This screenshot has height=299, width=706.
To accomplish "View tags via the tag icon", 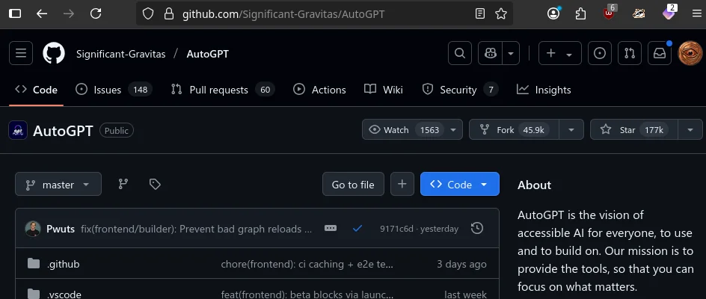I will click(155, 184).
